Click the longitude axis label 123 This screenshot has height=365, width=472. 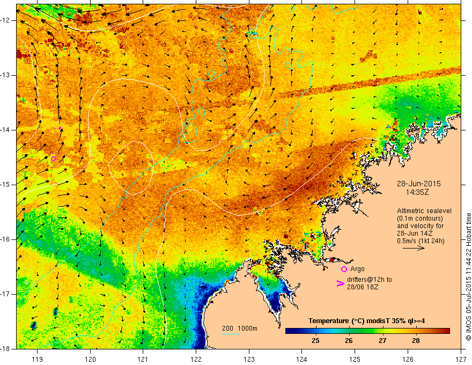pos(249,359)
